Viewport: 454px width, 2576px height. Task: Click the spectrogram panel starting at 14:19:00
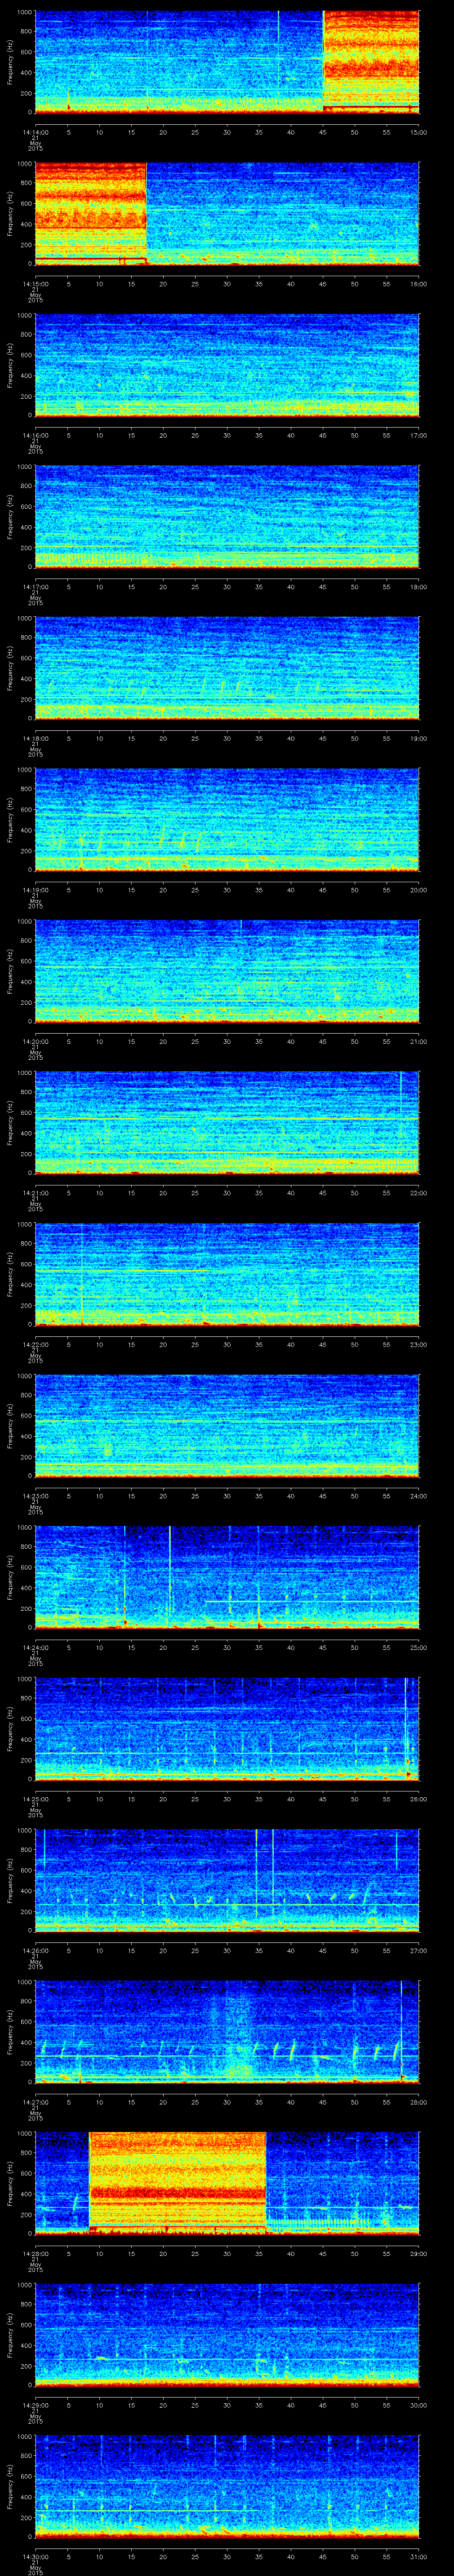227,819
